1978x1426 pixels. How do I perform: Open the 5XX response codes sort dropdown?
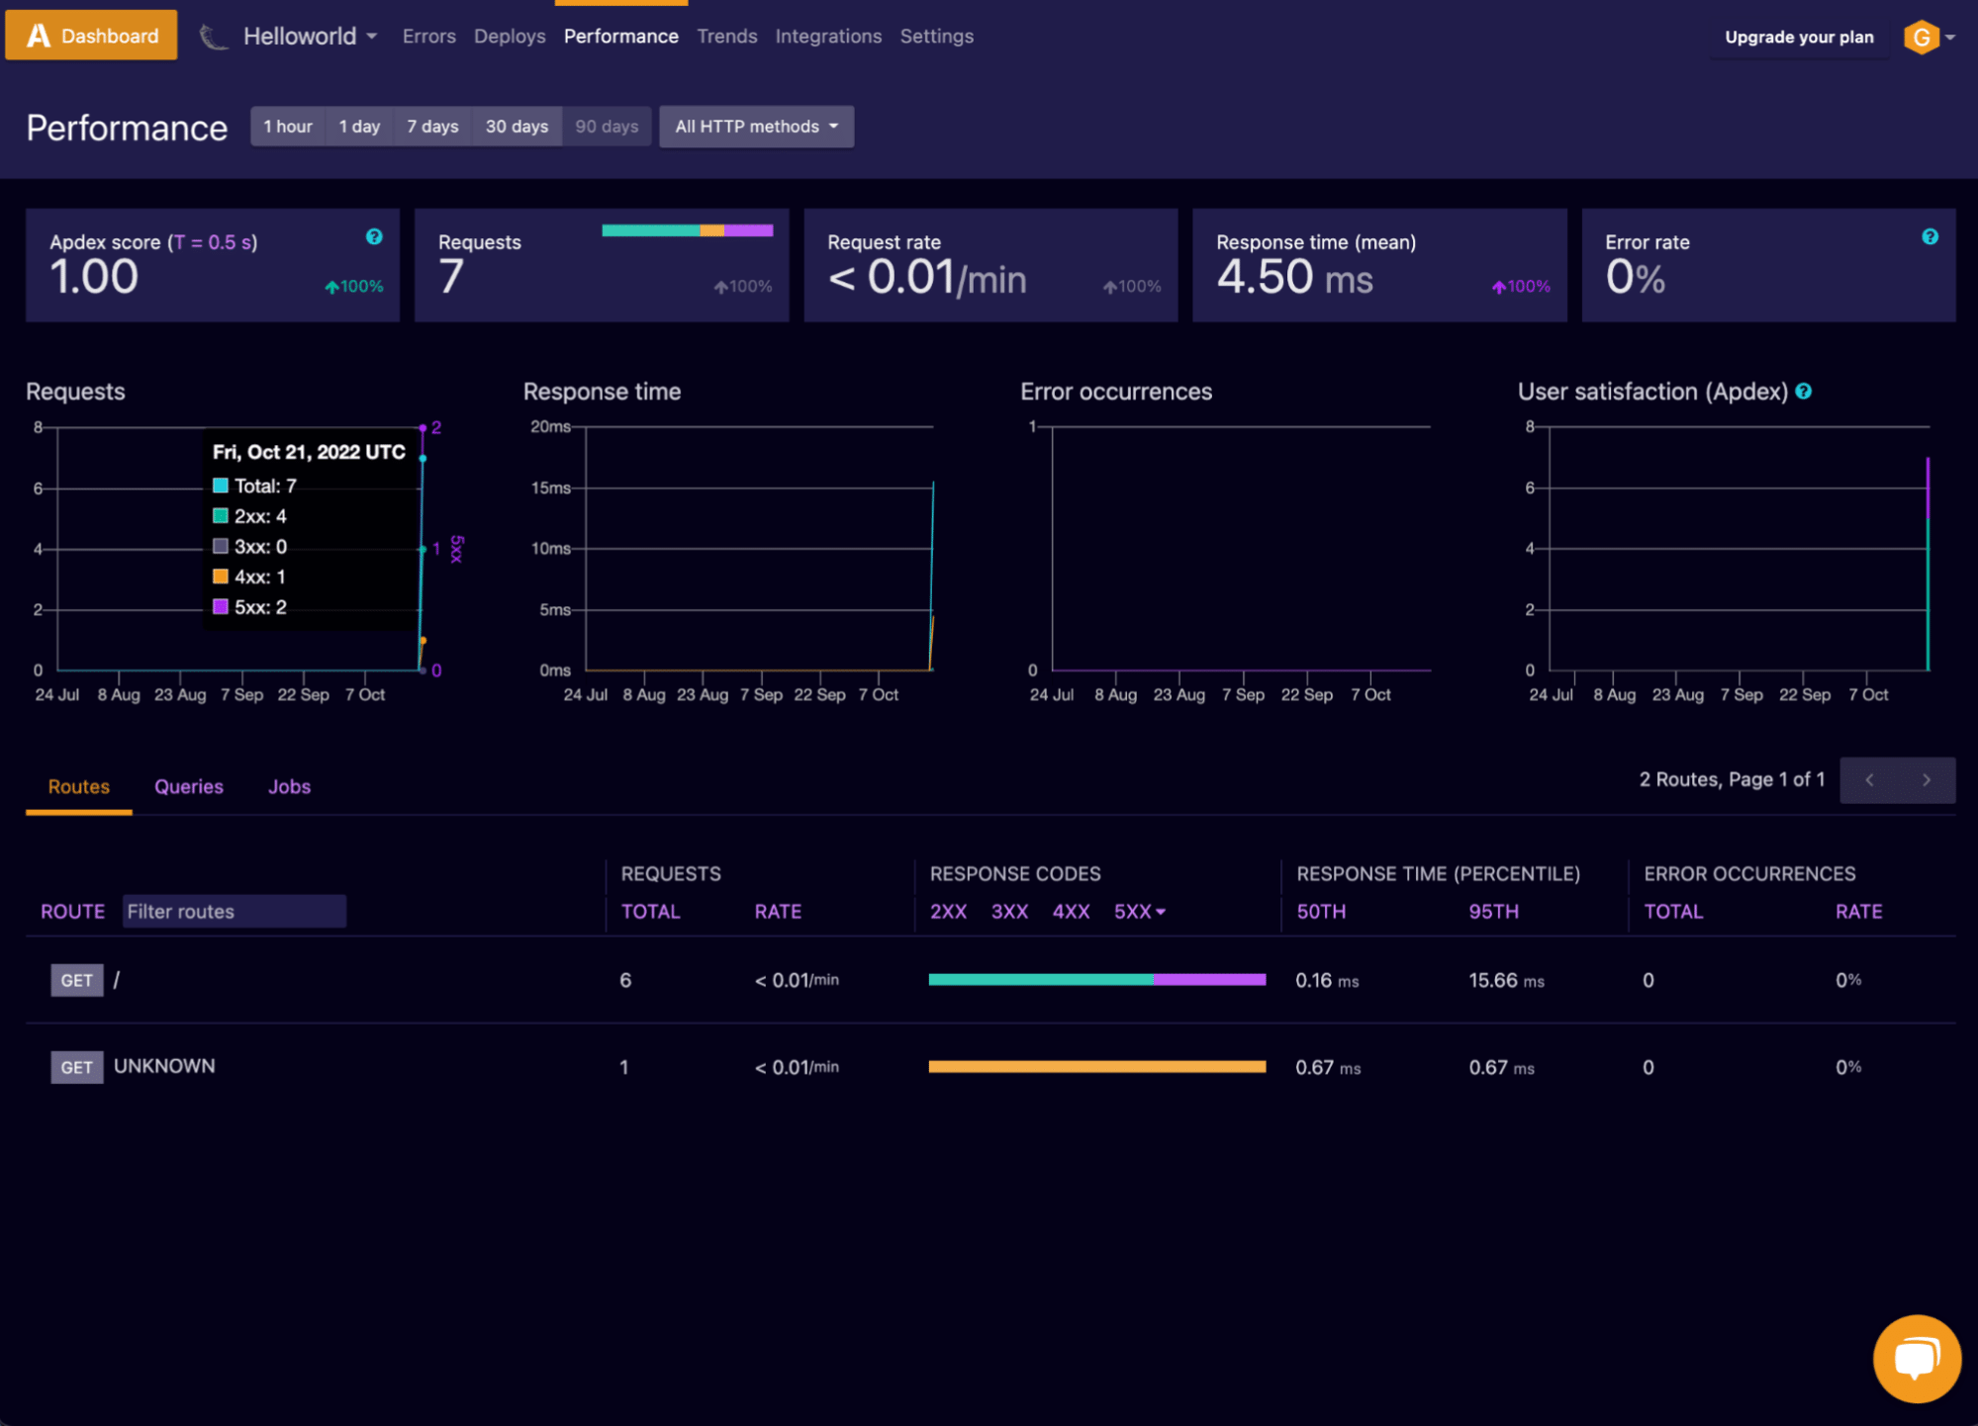[1140, 911]
